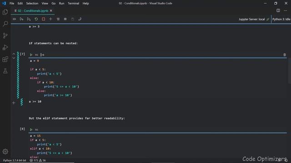Change cell 7 to markdown via M icon
Screen dimensions: 291x163
pos(36,55)
